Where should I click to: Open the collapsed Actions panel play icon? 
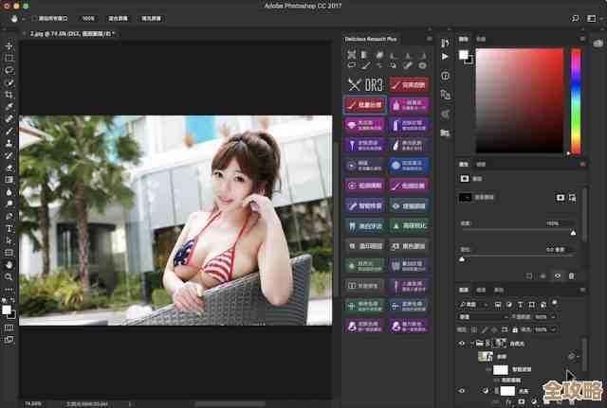click(x=445, y=57)
